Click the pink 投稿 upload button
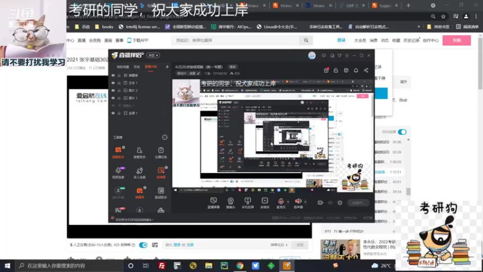 click(456, 40)
